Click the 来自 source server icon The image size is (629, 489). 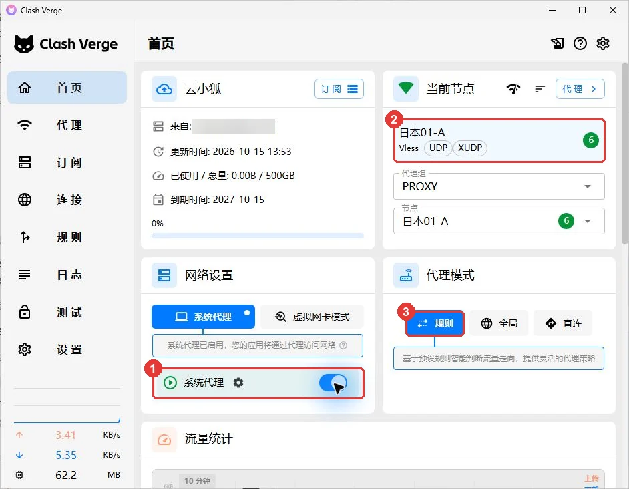[158, 126]
